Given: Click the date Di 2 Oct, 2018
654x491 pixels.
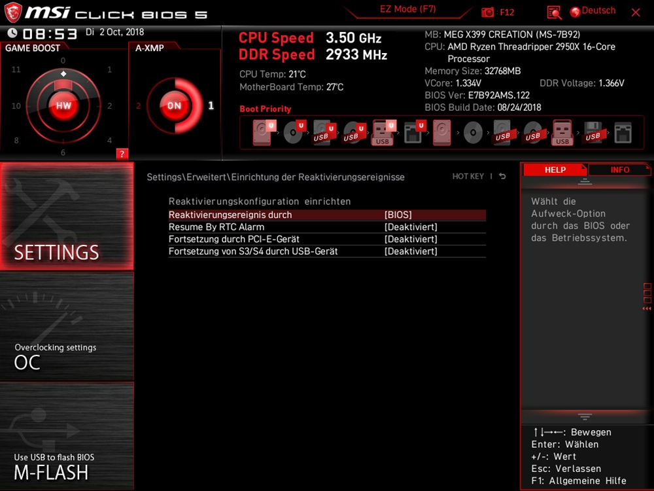Looking at the screenshot, I should 114,32.
